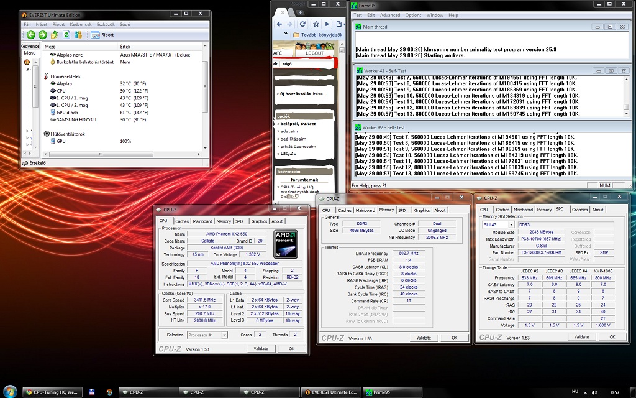Click the round quick launch icon on taskbar
The image size is (636, 398).
(x=109, y=392)
